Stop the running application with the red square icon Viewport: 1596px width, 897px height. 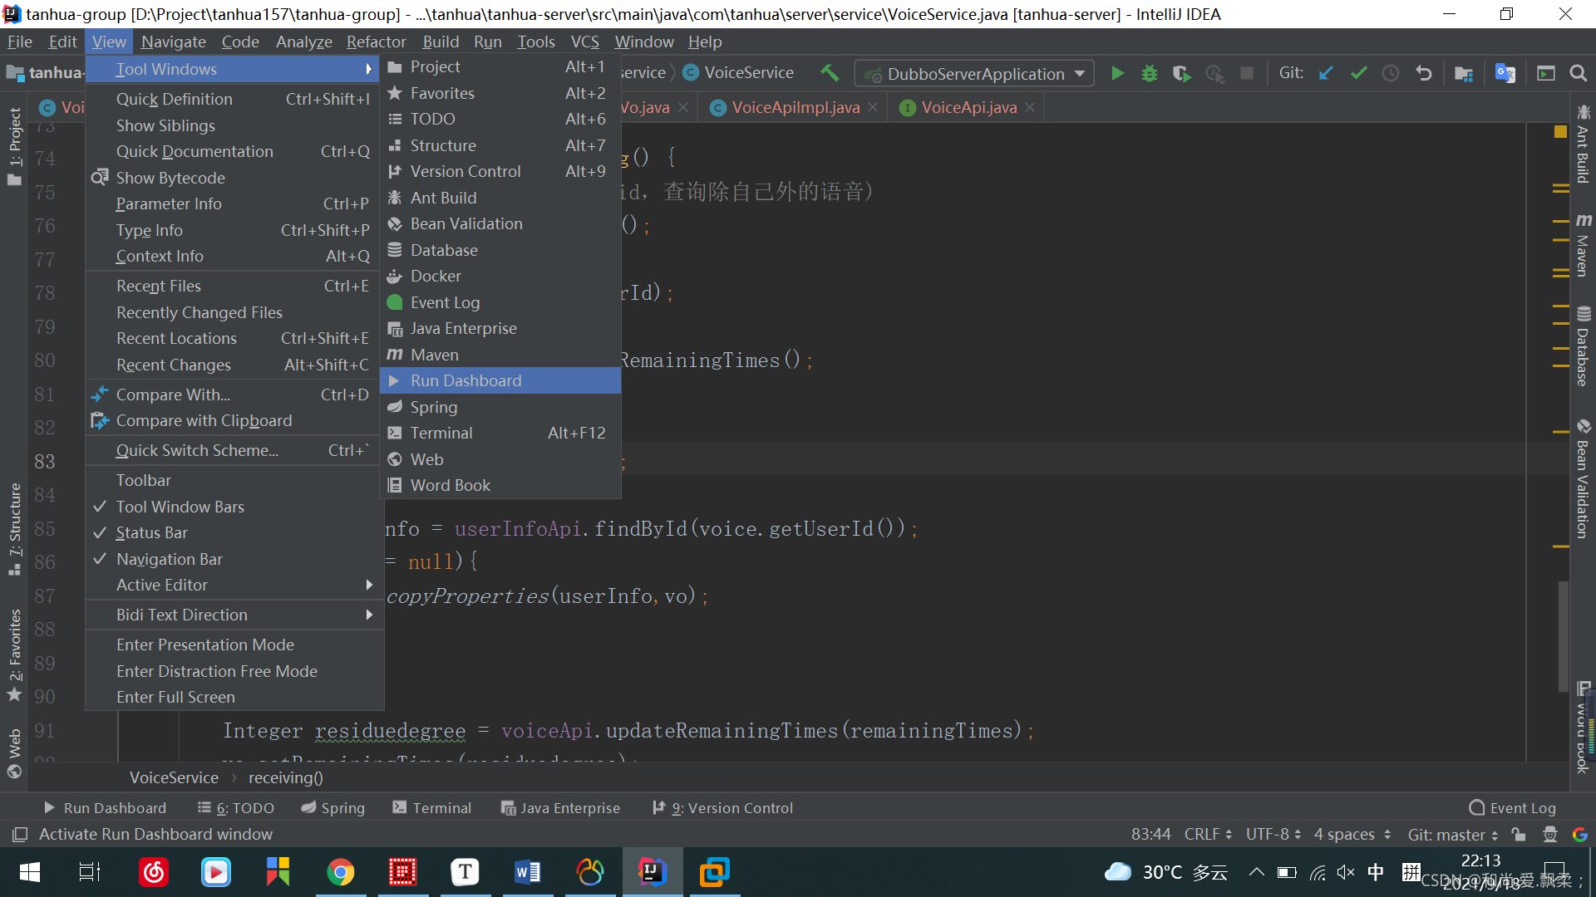[1246, 73]
